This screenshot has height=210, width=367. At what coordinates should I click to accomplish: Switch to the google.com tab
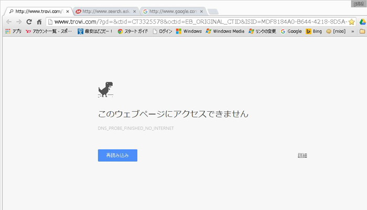[x=172, y=11]
